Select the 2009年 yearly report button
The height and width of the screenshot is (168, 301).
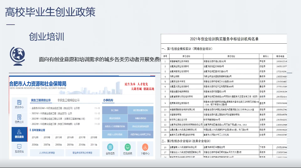point(70,144)
